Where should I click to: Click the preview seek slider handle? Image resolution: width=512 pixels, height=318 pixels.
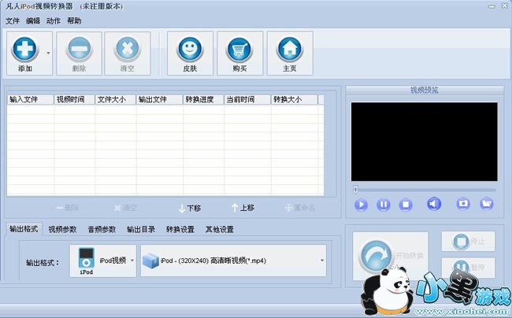pyautogui.click(x=355, y=189)
